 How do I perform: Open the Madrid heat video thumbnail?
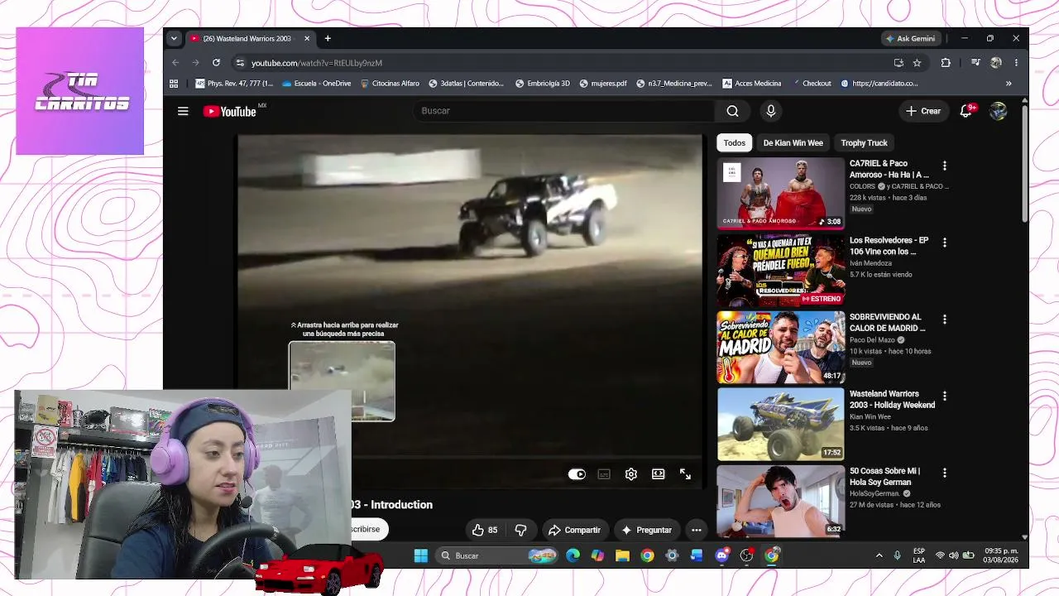click(781, 347)
